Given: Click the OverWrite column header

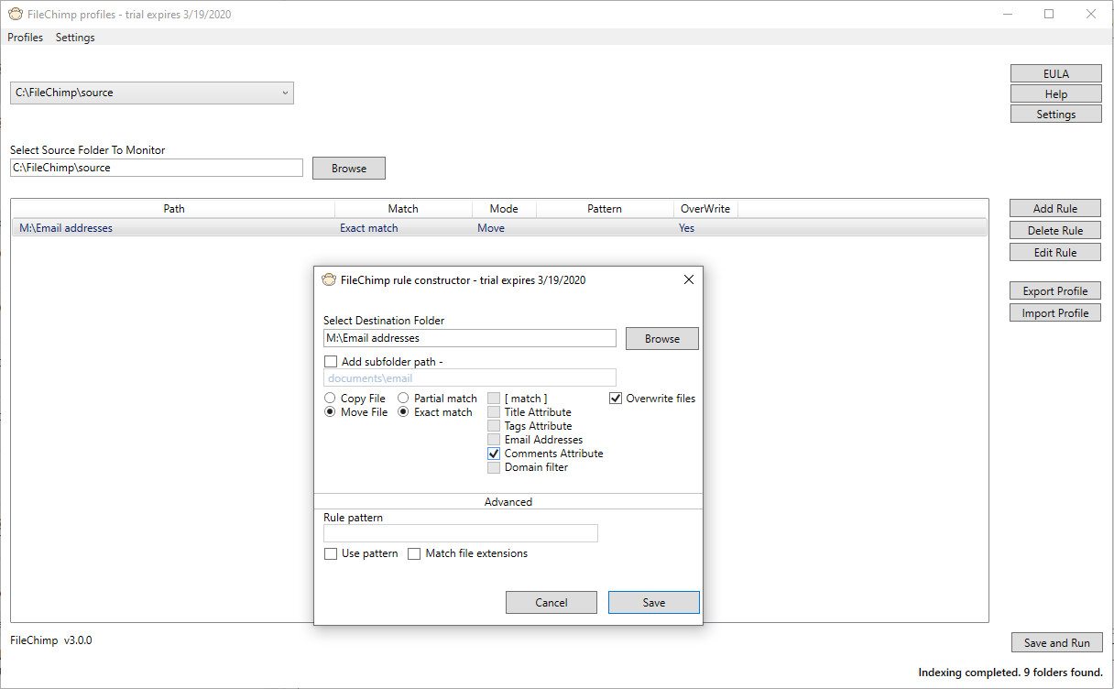Looking at the screenshot, I should [705, 208].
